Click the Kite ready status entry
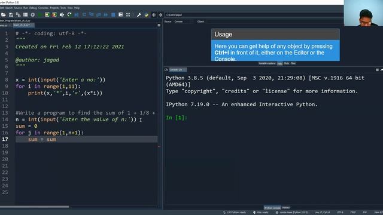 pyautogui.click(x=261, y=213)
